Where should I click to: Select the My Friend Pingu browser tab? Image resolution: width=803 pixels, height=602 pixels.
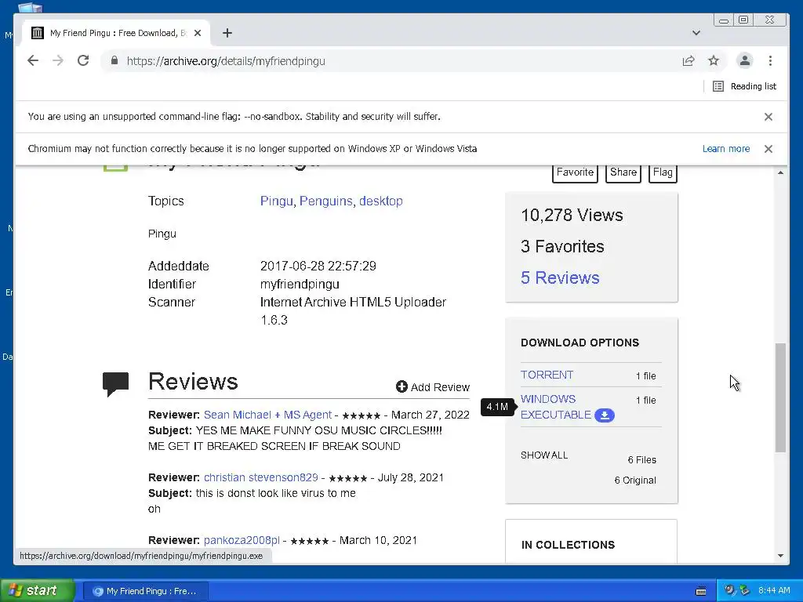click(118, 33)
